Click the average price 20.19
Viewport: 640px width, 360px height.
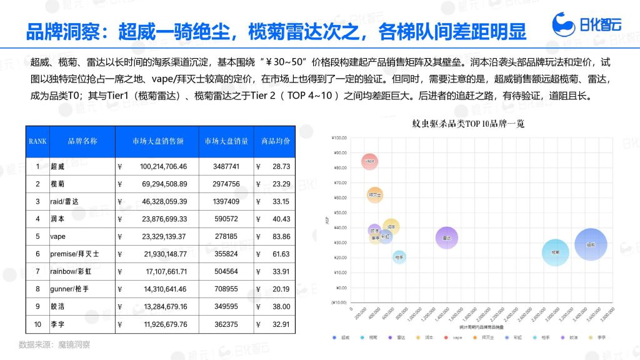[281, 289]
